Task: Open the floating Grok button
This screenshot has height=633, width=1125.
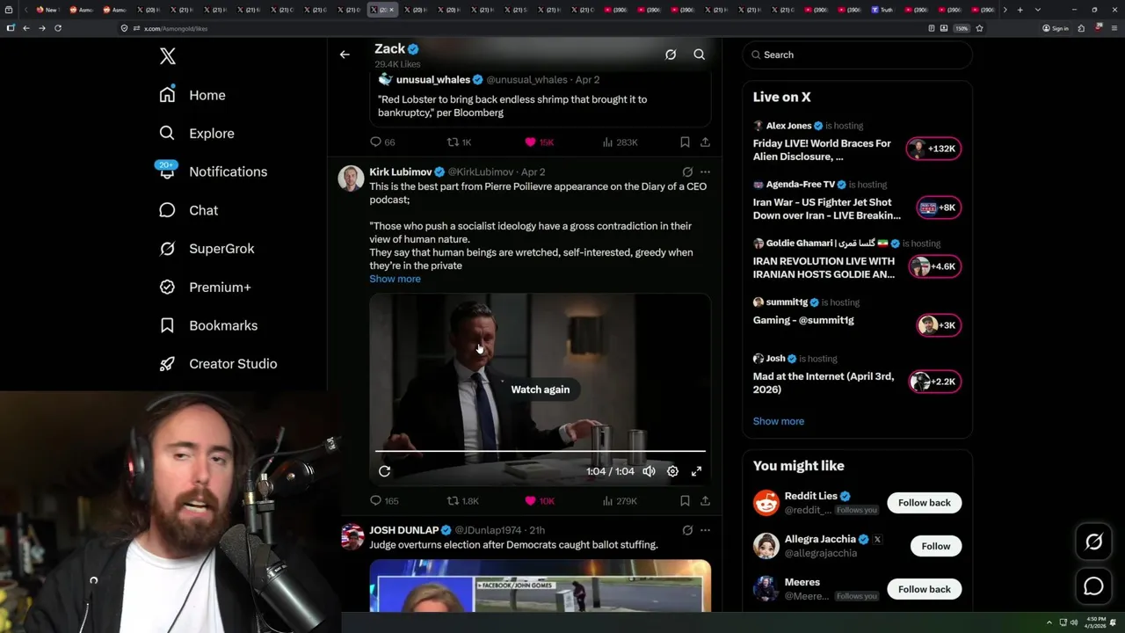Action: tap(1094, 542)
